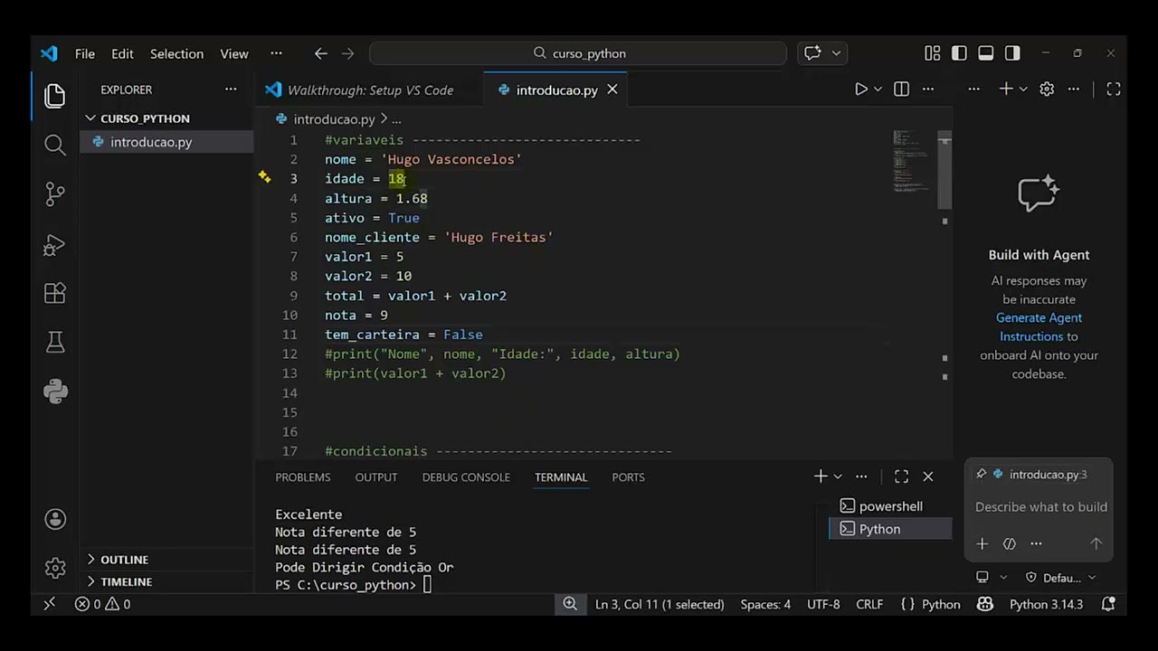Screen dimensions: 1158x651
Task: Open Copilot status icon in status bar
Action: (985, 604)
